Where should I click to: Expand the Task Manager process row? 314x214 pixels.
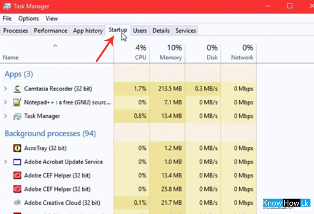point(6,116)
